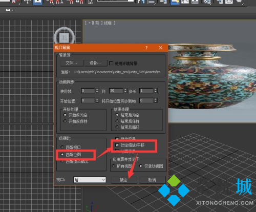Select the 结束后保持 radio button

coord(117,121)
